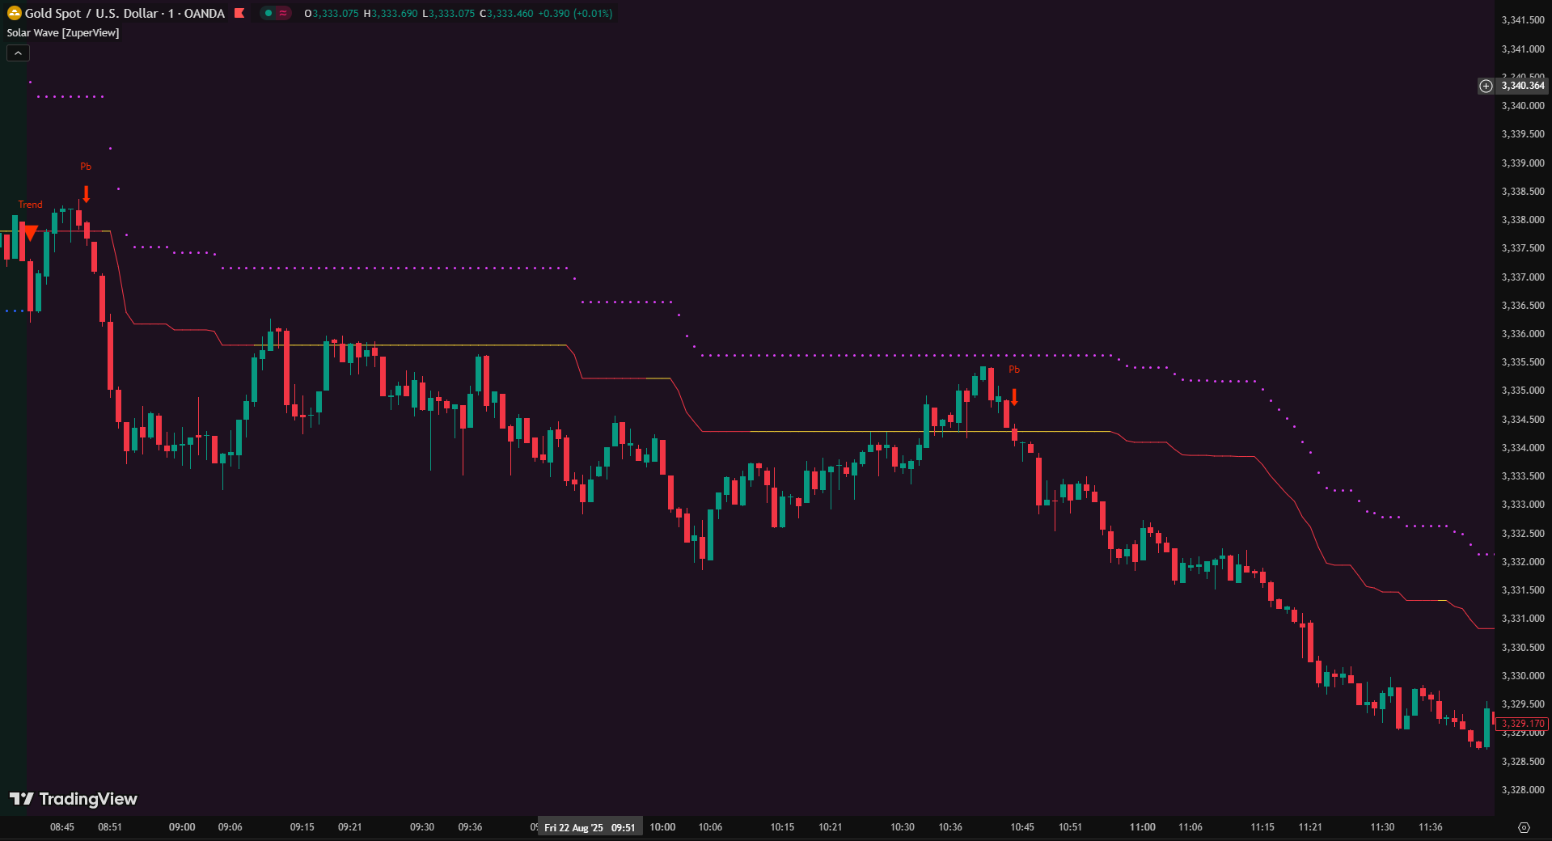Click the 3,335.000 level on price scale
The width and height of the screenshot is (1552, 841).
(1522, 391)
